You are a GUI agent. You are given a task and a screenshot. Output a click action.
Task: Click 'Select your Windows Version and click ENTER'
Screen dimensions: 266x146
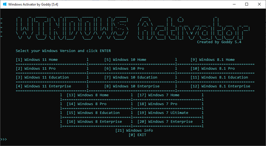(x=63, y=51)
